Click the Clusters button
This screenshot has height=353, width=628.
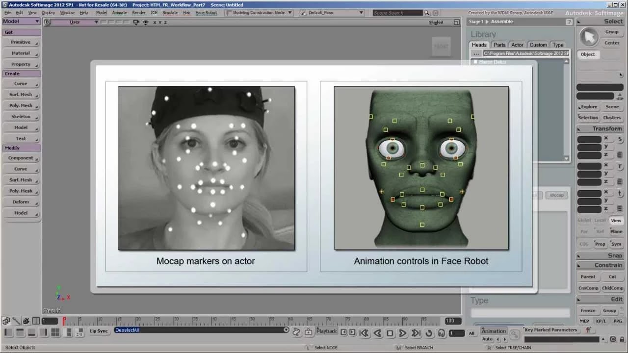pos(612,118)
